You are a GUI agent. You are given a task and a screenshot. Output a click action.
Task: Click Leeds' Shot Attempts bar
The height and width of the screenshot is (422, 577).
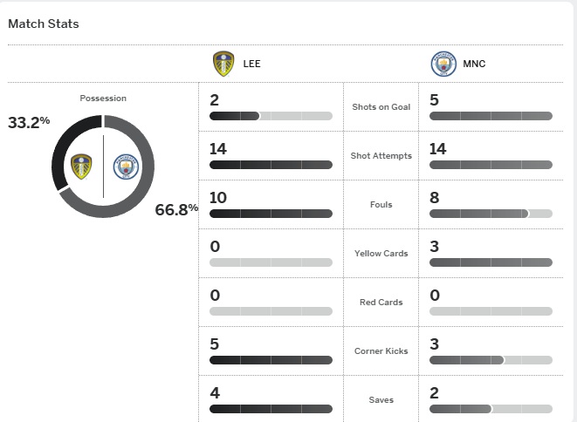click(271, 165)
